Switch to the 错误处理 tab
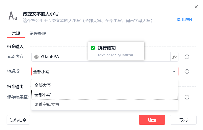203x130 pixels. point(38,34)
